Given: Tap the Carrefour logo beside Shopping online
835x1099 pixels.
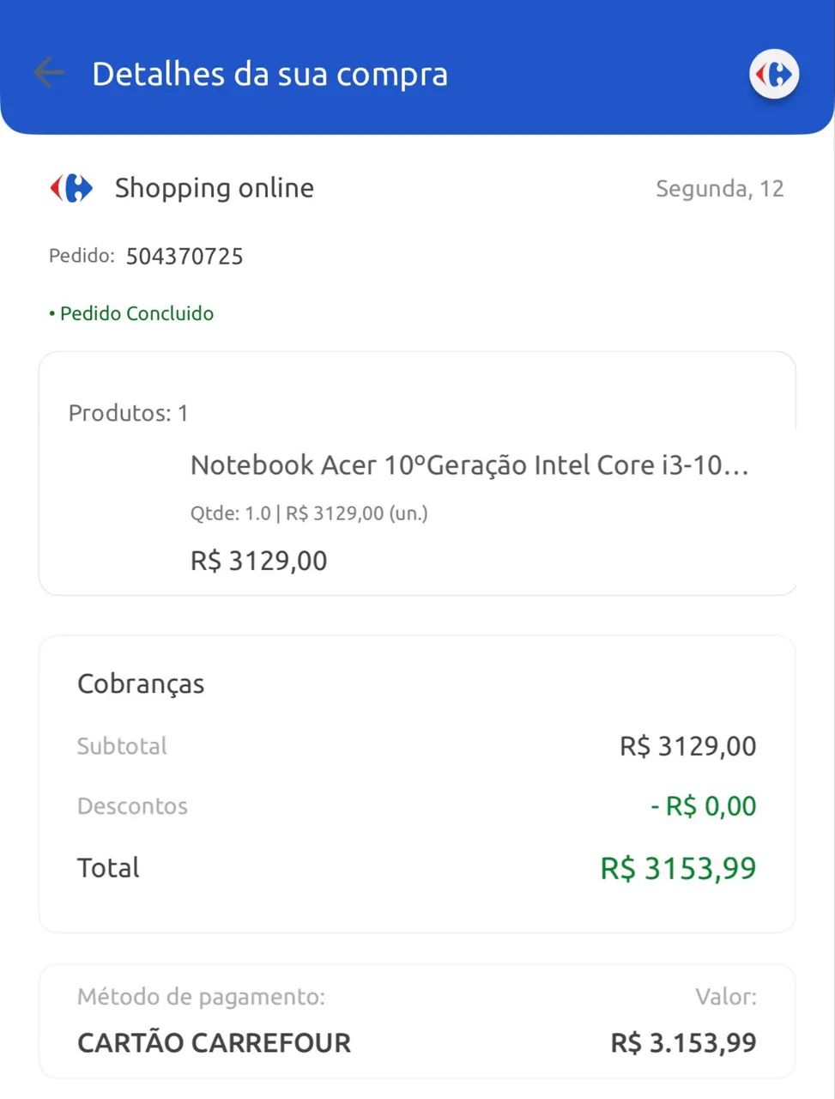Looking at the screenshot, I should (x=71, y=187).
